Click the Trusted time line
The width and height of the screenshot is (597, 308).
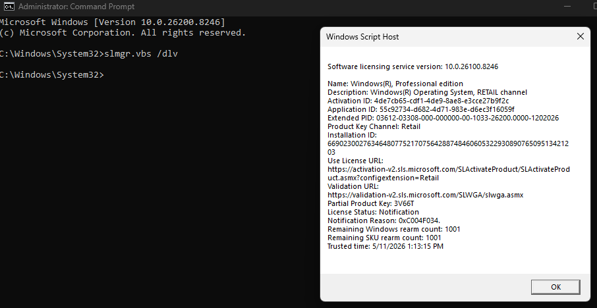[385, 246]
